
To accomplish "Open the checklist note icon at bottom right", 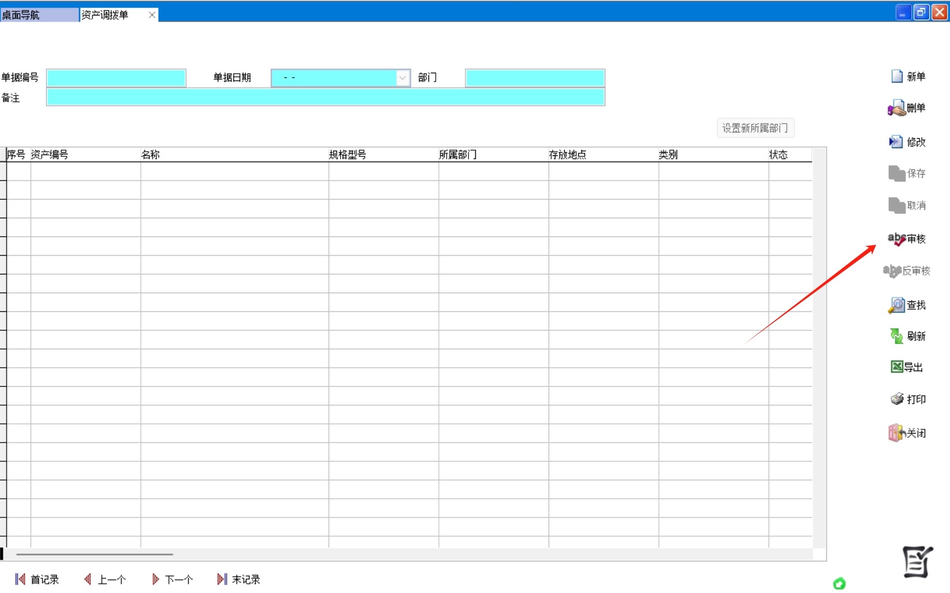I will point(917,562).
